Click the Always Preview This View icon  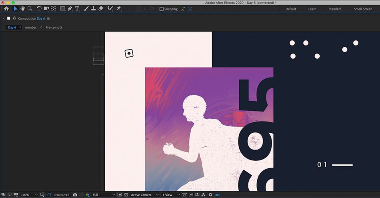(3, 195)
